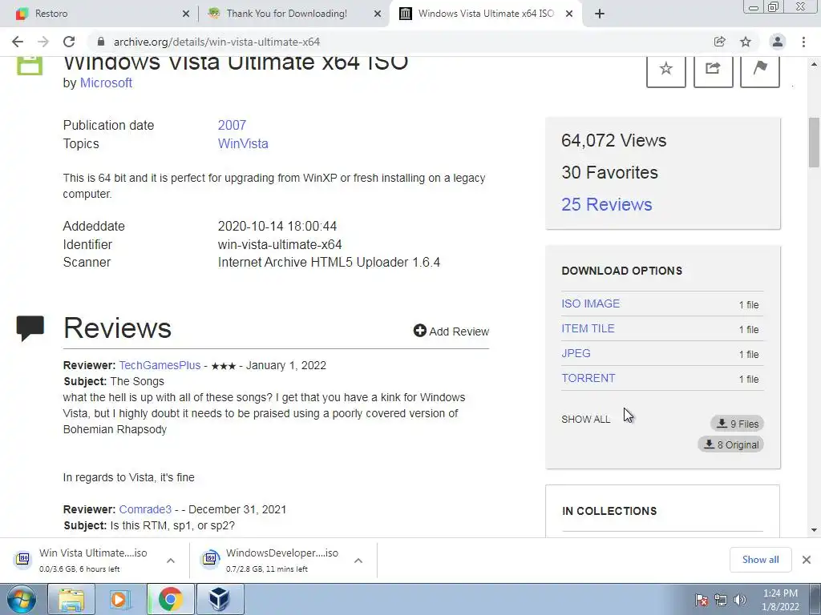The width and height of the screenshot is (821, 615).
Task: Go back to the previous page
Action: 18,42
